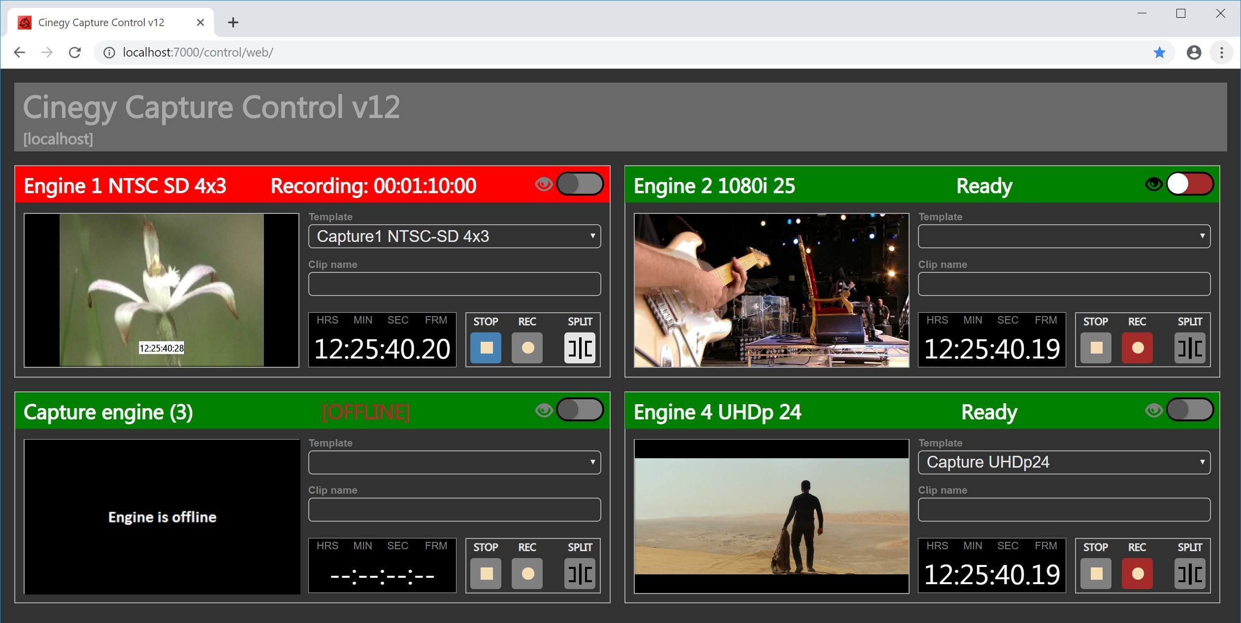The height and width of the screenshot is (623, 1241).
Task: Click the Engine 1 timecode 12:25:40.20
Action: pyautogui.click(x=382, y=349)
